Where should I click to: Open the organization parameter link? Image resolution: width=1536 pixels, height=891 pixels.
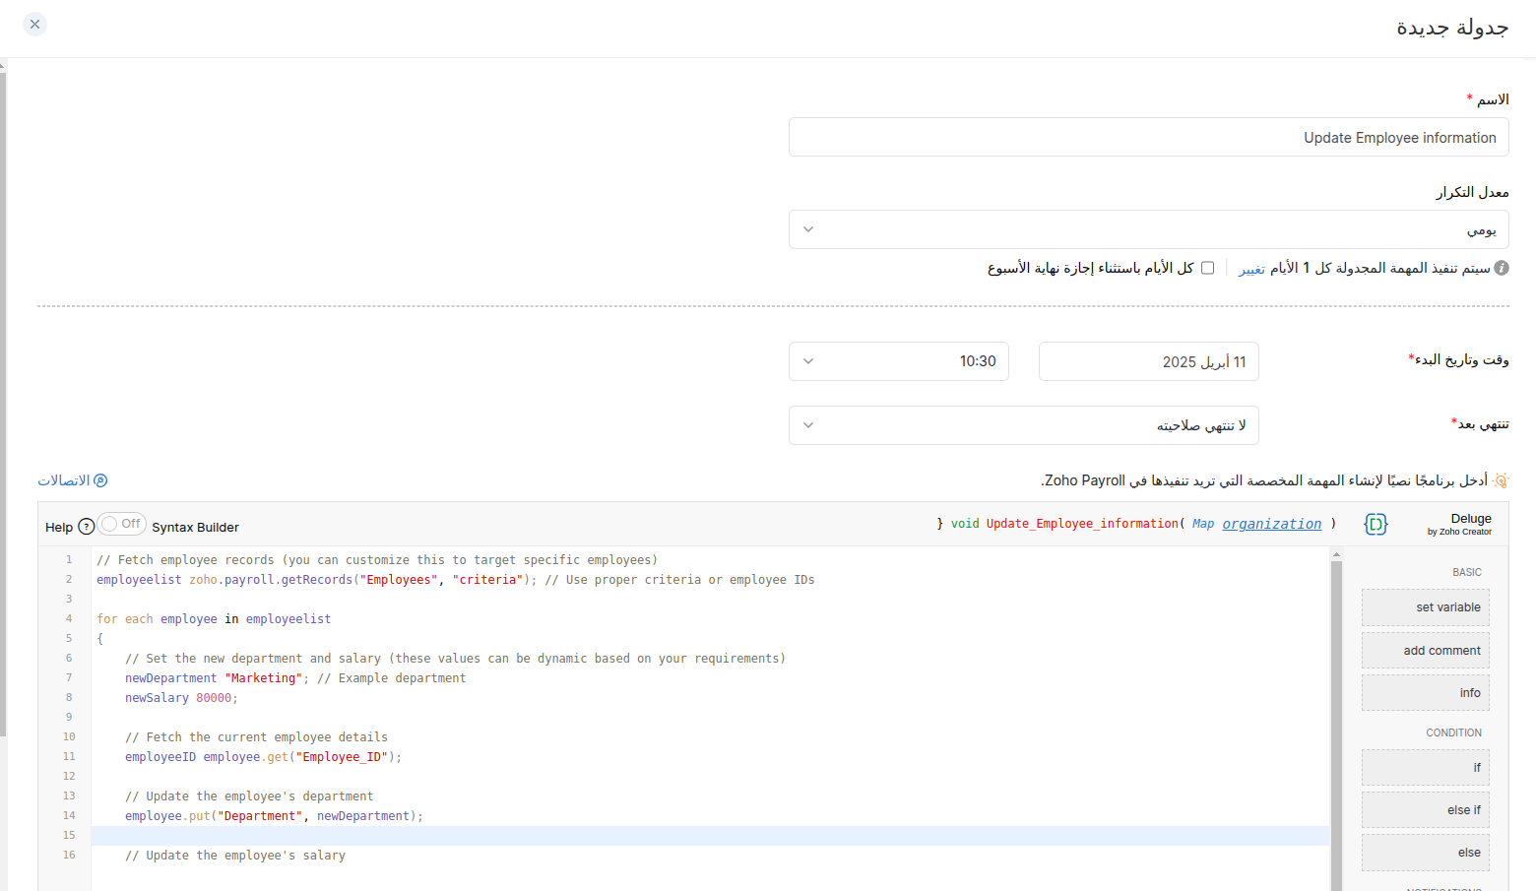(x=1271, y=523)
